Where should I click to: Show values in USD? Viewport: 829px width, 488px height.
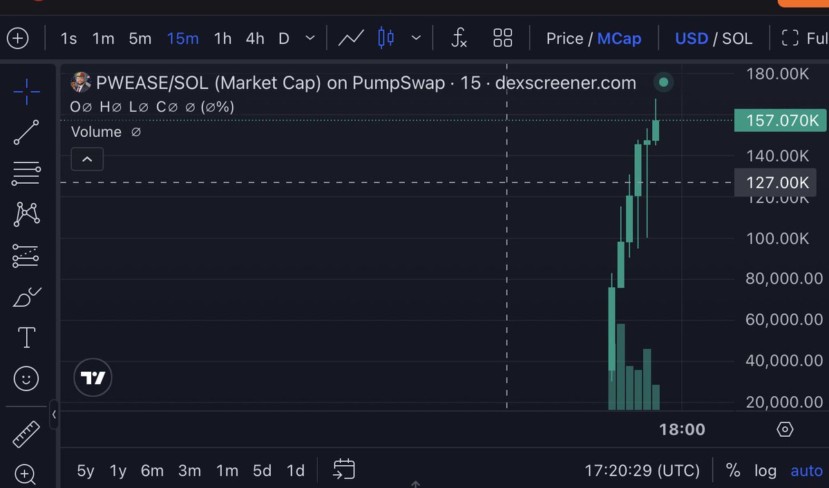tap(692, 39)
